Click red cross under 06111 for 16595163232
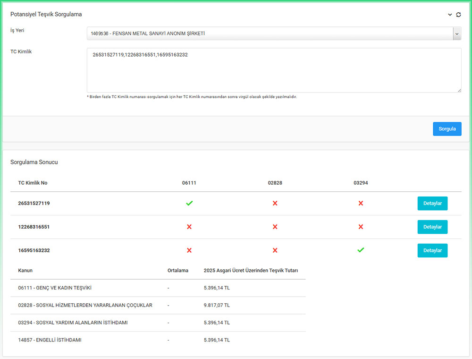Screen dimensions: 472x359 pyautogui.click(x=189, y=250)
